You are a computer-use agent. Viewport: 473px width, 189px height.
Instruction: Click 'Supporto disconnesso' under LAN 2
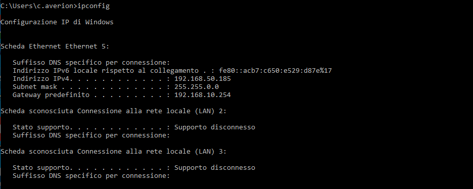pyautogui.click(x=215, y=127)
